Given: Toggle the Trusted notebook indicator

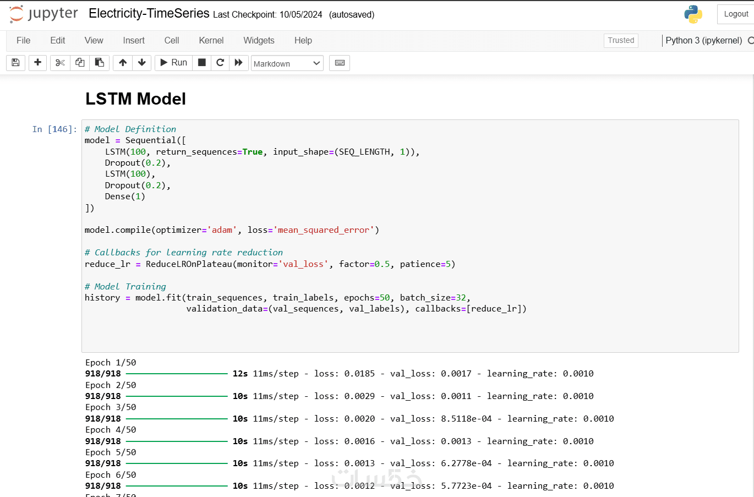Looking at the screenshot, I should (x=621, y=40).
